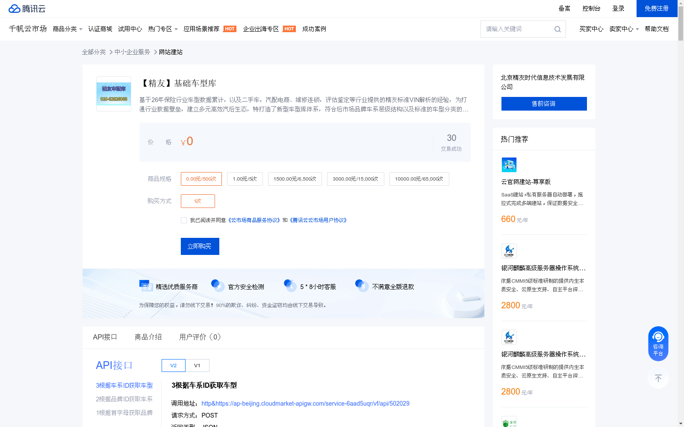This screenshot has width=684, height=427.
Task: Open 企业出海专区 in navigation
Action: coord(261,29)
